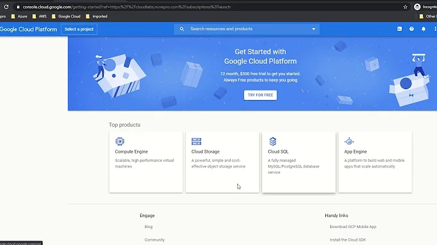Click the 'Engage' section heading
The width and height of the screenshot is (437, 245).
[147, 215]
